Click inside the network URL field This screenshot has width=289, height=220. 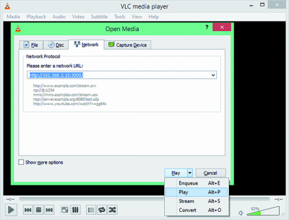[x=122, y=75]
